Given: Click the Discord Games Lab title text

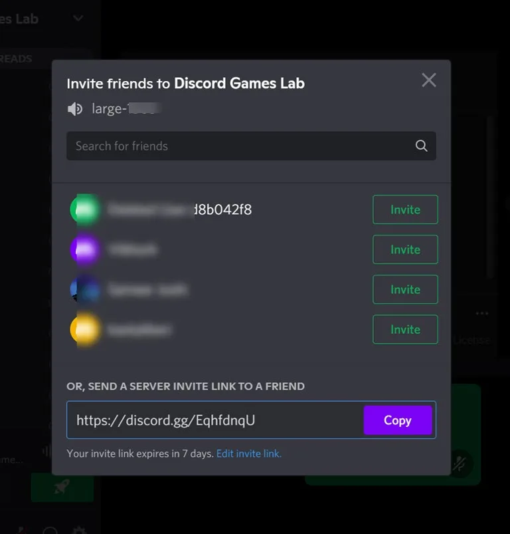Looking at the screenshot, I should (x=239, y=83).
